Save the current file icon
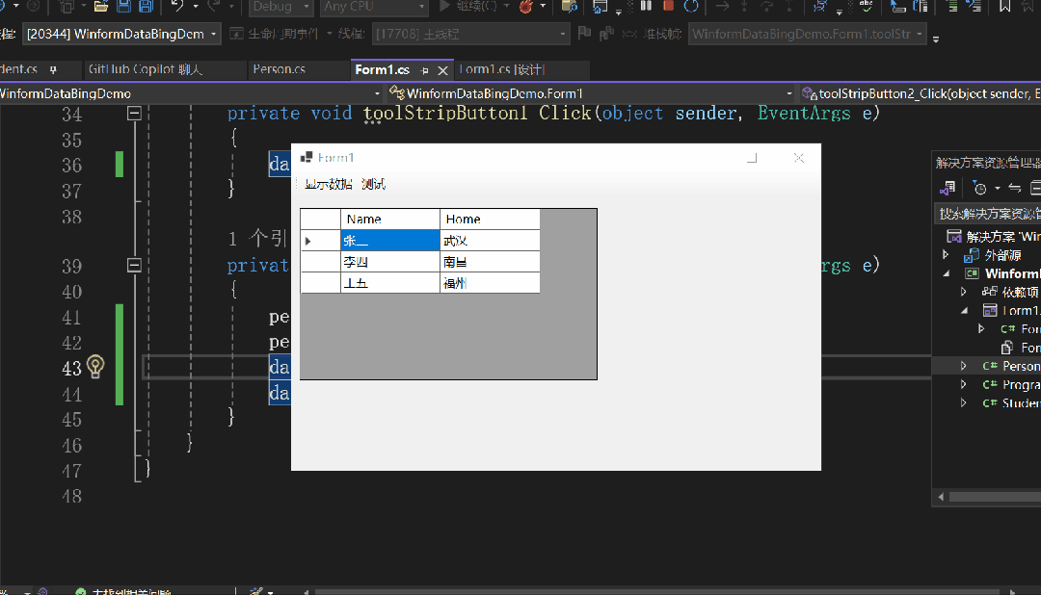Screen dimensions: 1041x595 coord(123,7)
